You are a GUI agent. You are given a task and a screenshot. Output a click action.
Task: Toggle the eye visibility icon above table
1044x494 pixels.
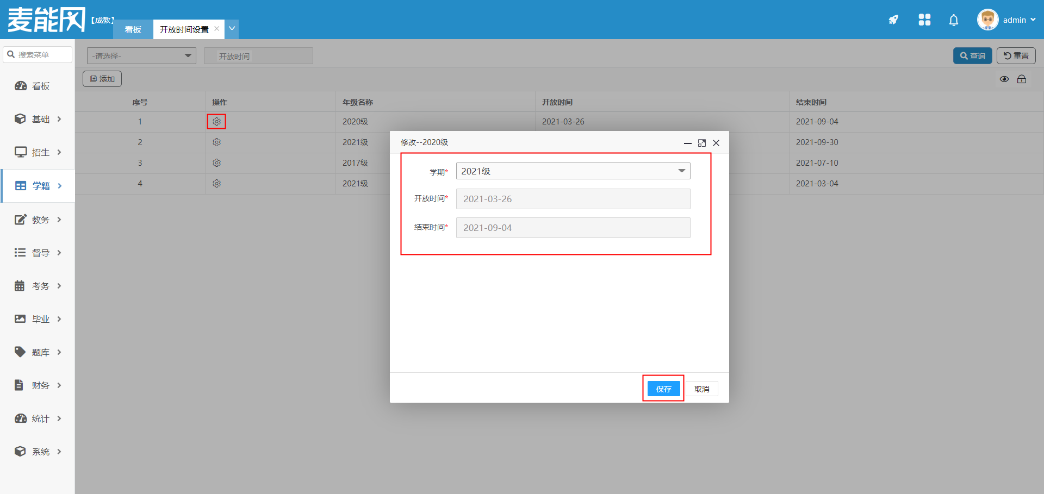(1004, 79)
